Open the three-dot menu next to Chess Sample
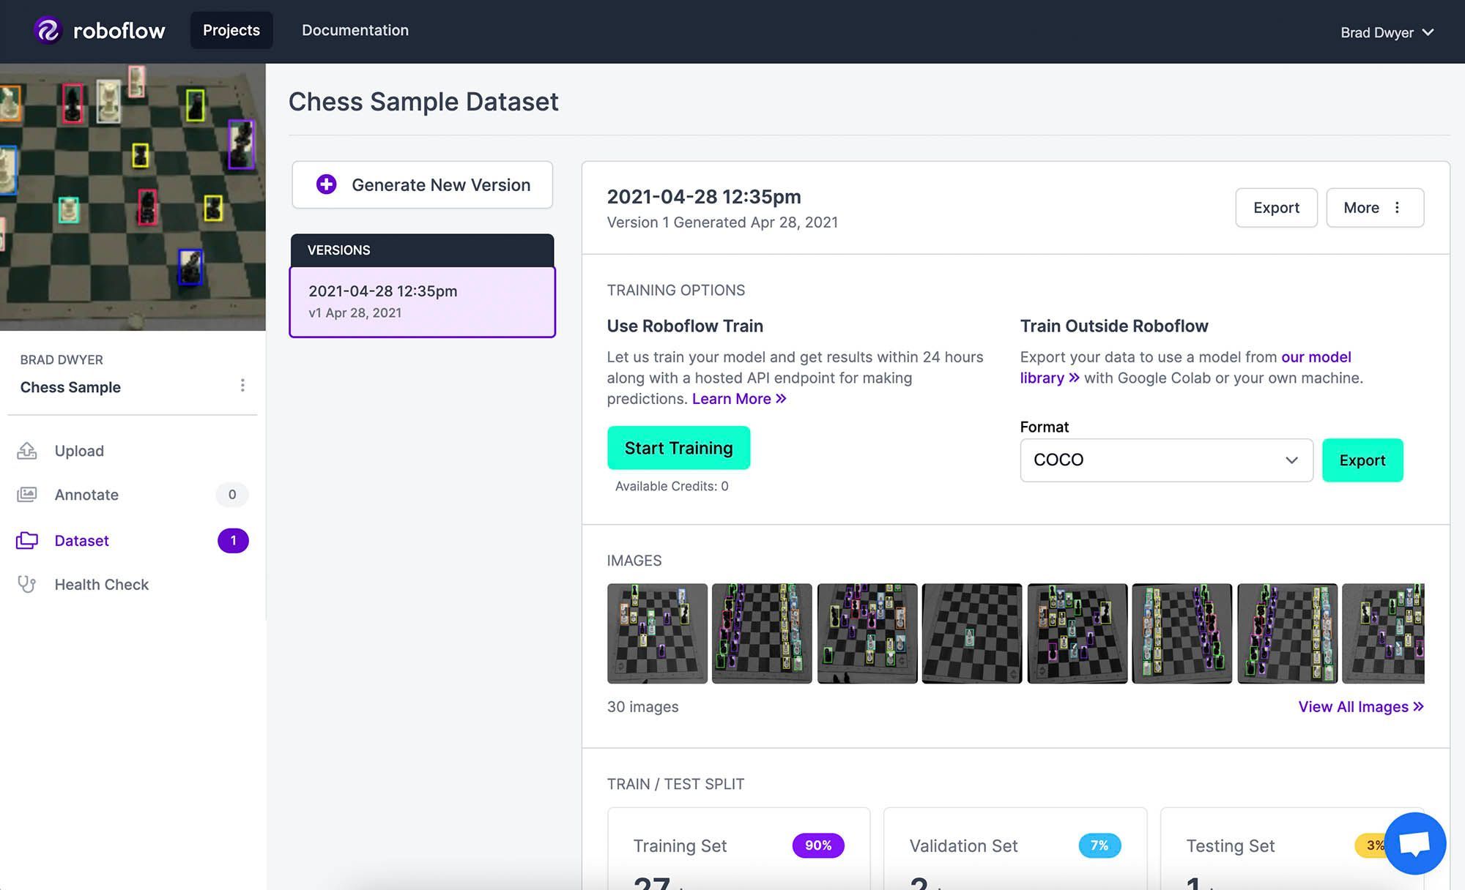The image size is (1465, 890). click(x=242, y=385)
